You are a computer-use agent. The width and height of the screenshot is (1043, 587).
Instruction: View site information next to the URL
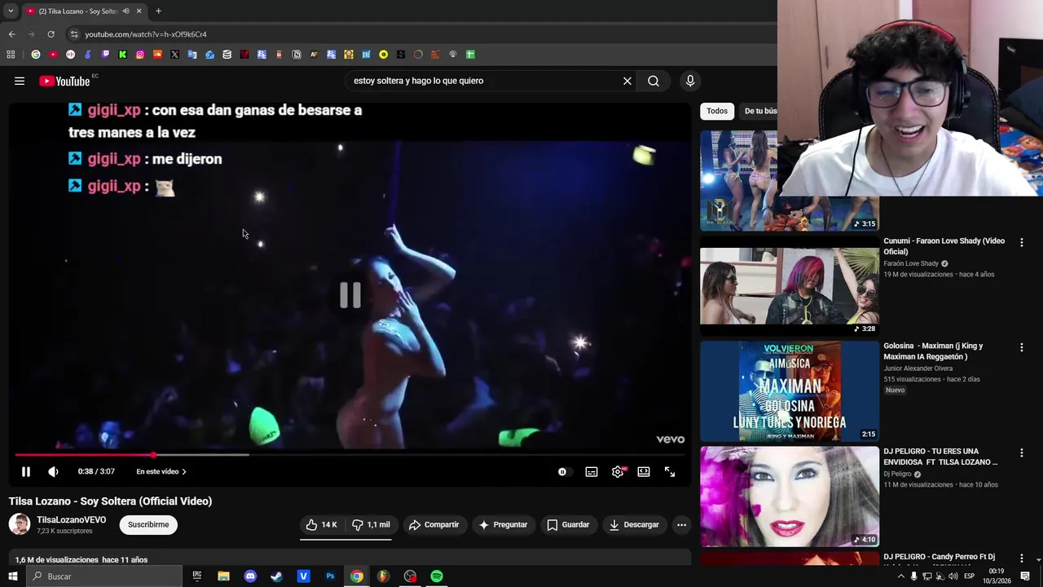click(73, 34)
